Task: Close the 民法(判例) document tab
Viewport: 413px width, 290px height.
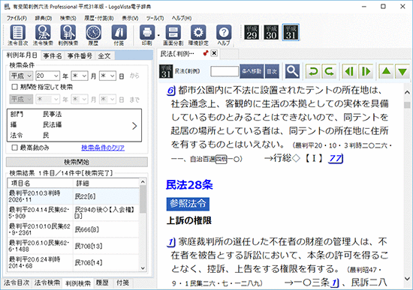Action: (x=215, y=53)
